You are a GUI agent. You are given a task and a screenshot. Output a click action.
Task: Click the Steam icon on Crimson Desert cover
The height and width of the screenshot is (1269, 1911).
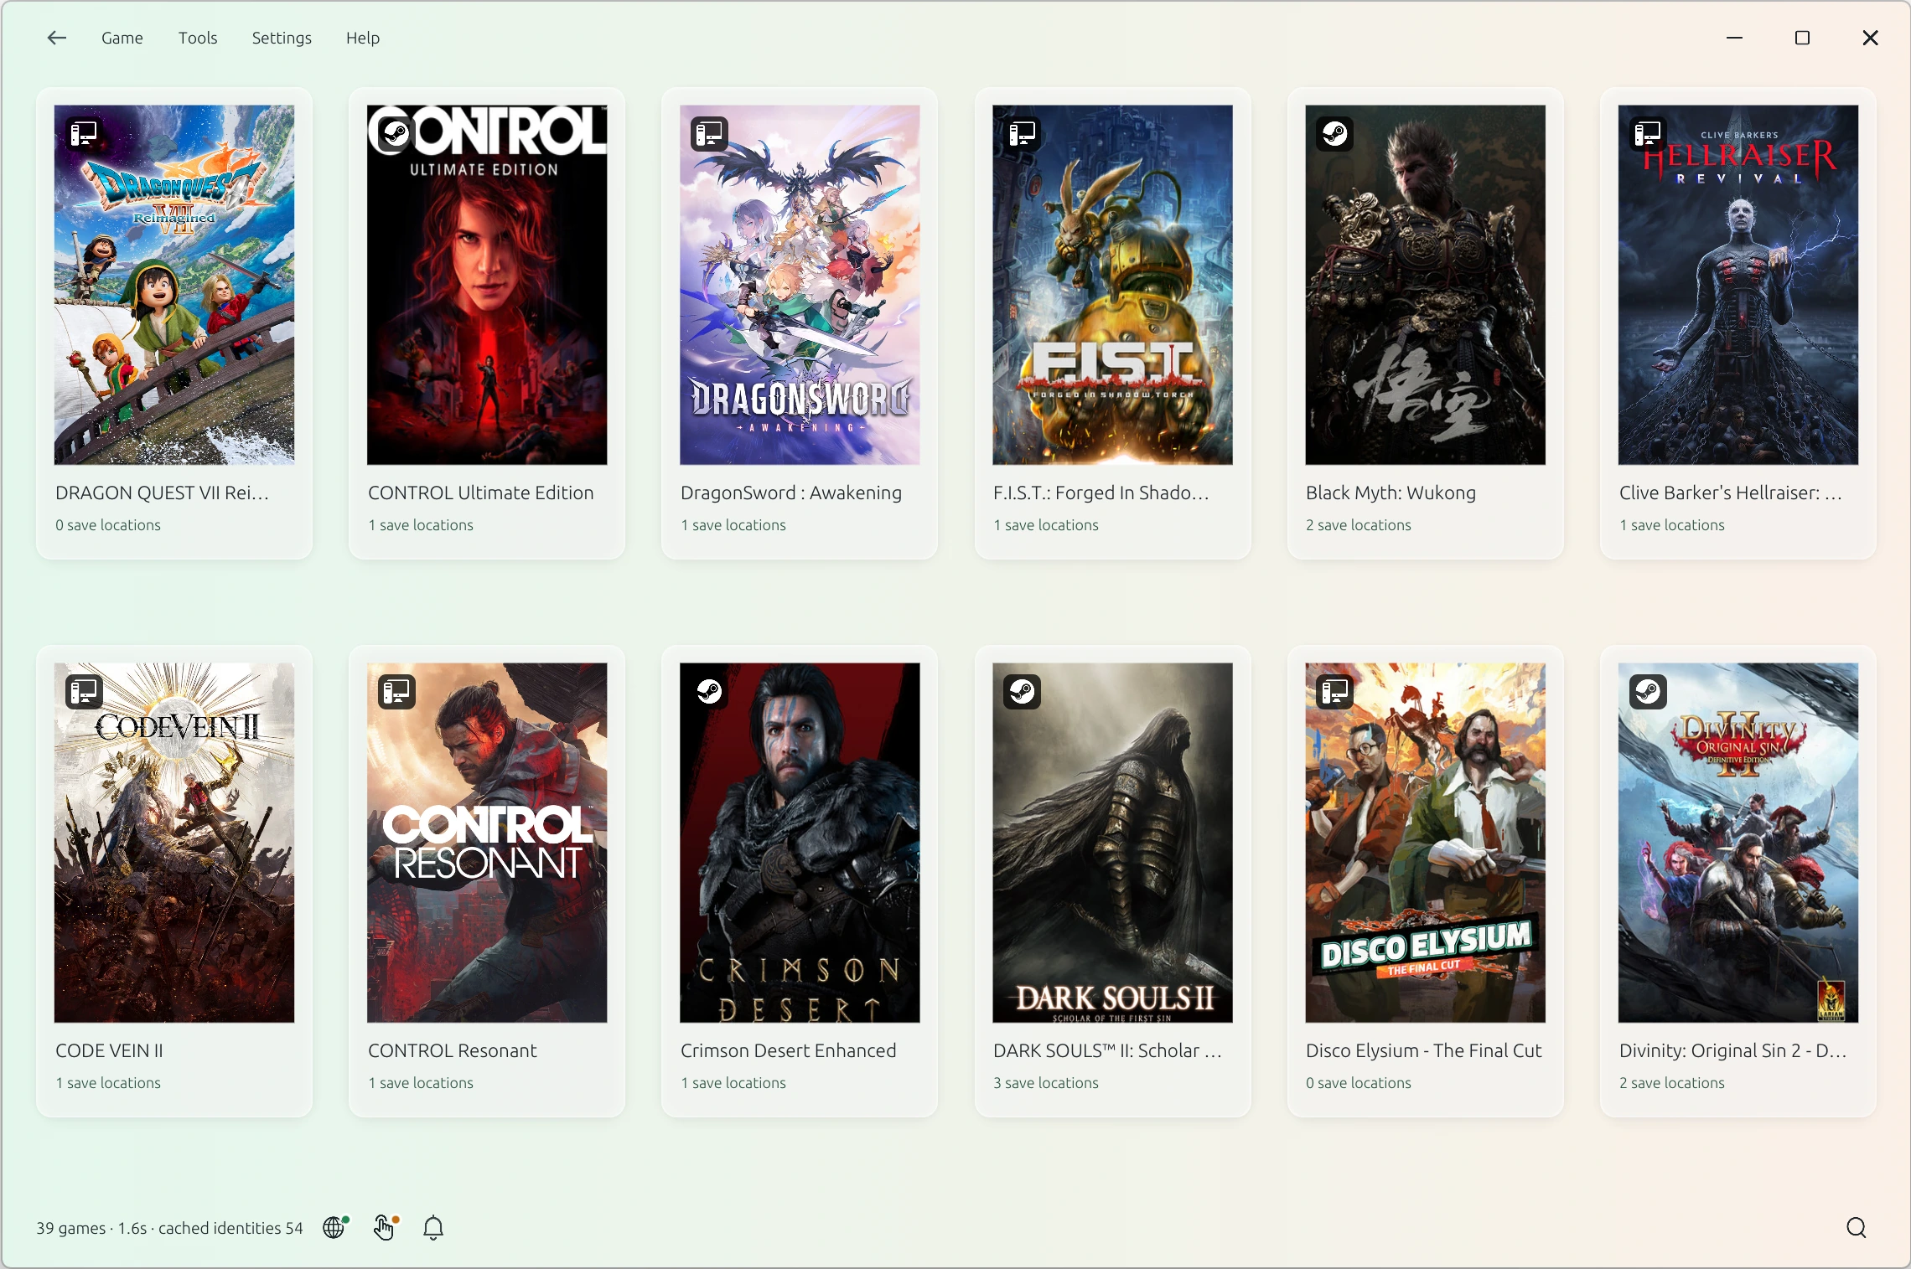click(x=709, y=691)
